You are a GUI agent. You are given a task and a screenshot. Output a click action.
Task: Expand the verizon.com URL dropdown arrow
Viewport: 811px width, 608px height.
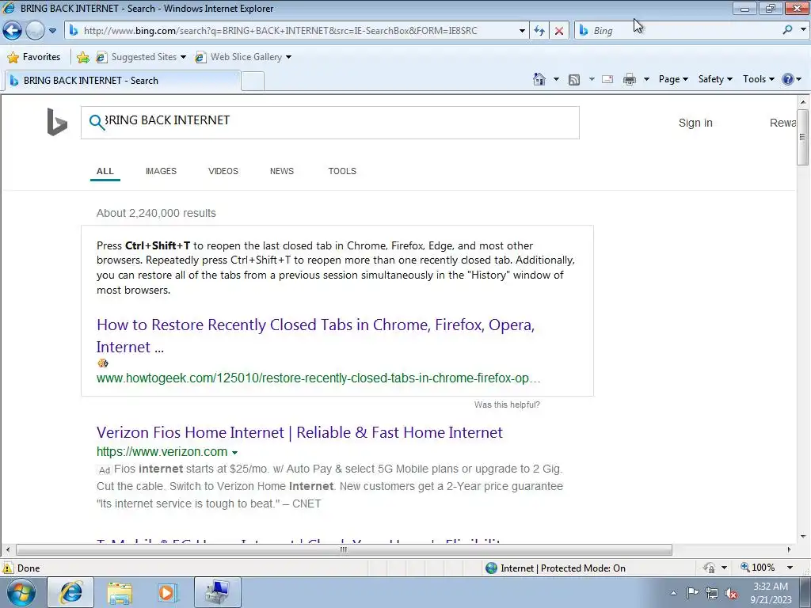coord(234,452)
